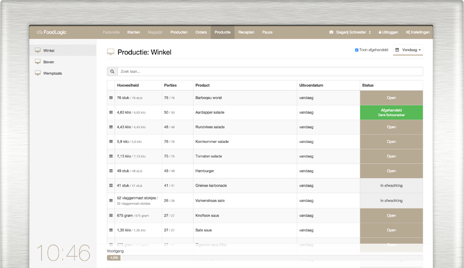This screenshot has width=464, height=268.
Task: Click the drag handle for Tomaten salade
Action: coord(111,156)
